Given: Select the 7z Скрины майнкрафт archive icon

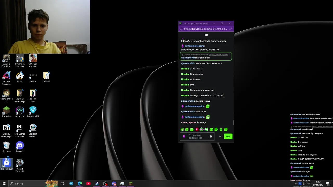Looking at the screenshot, I should (x=7, y=131).
